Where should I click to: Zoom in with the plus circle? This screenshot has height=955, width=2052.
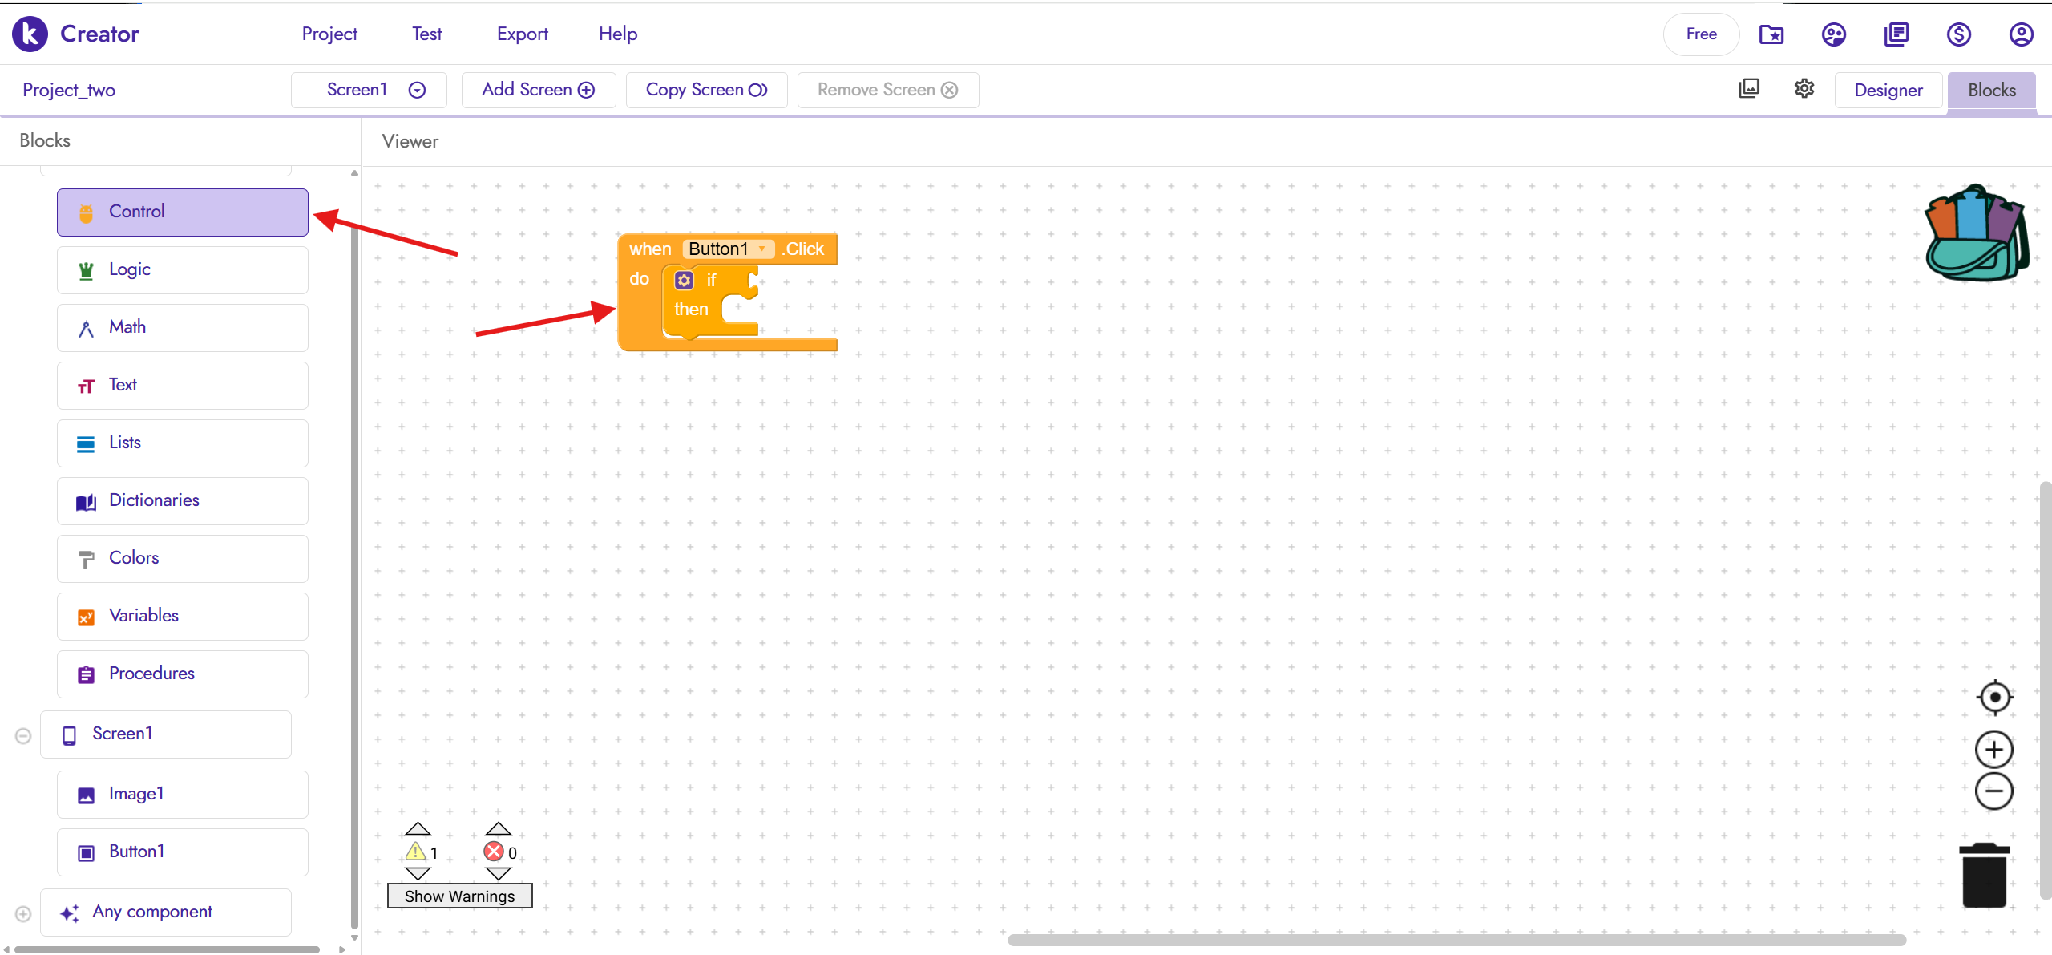1994,750
